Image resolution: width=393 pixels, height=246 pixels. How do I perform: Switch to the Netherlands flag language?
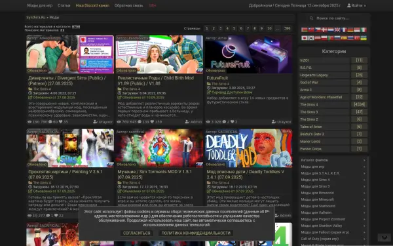(331, 30)
